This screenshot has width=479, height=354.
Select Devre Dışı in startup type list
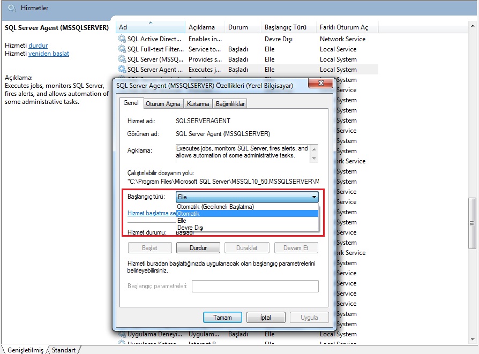pos(190,227)
